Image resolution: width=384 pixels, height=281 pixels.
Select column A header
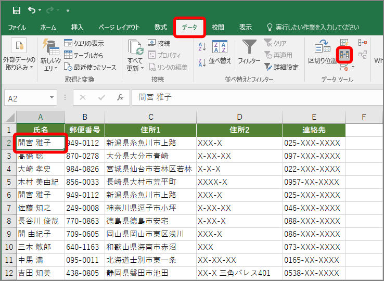[x=41, y=117]
